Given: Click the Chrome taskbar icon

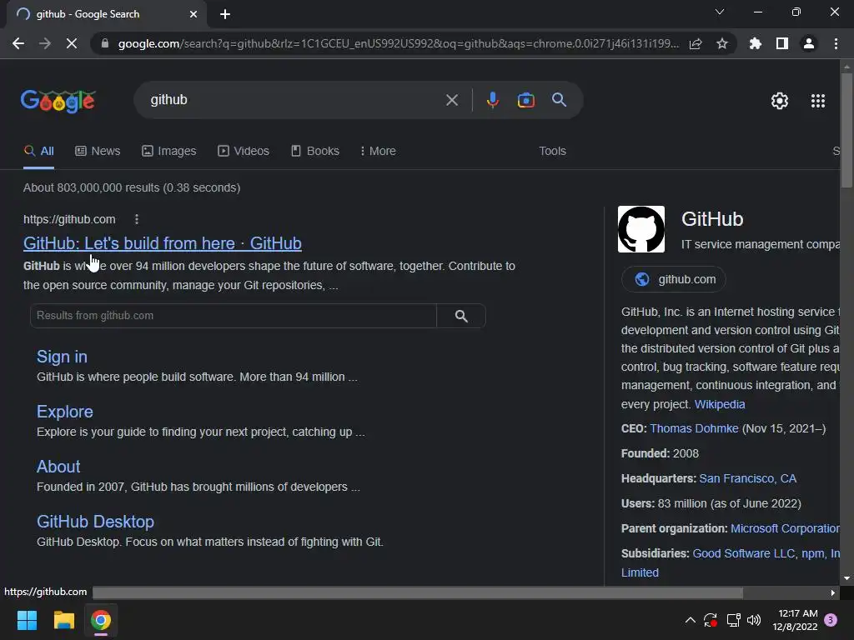Looking at the screenshot, I should (101, 620).
